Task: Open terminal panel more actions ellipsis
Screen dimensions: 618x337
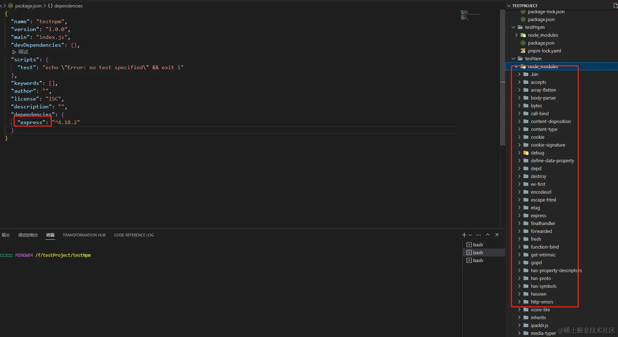Action: click(x=478, y=235)
